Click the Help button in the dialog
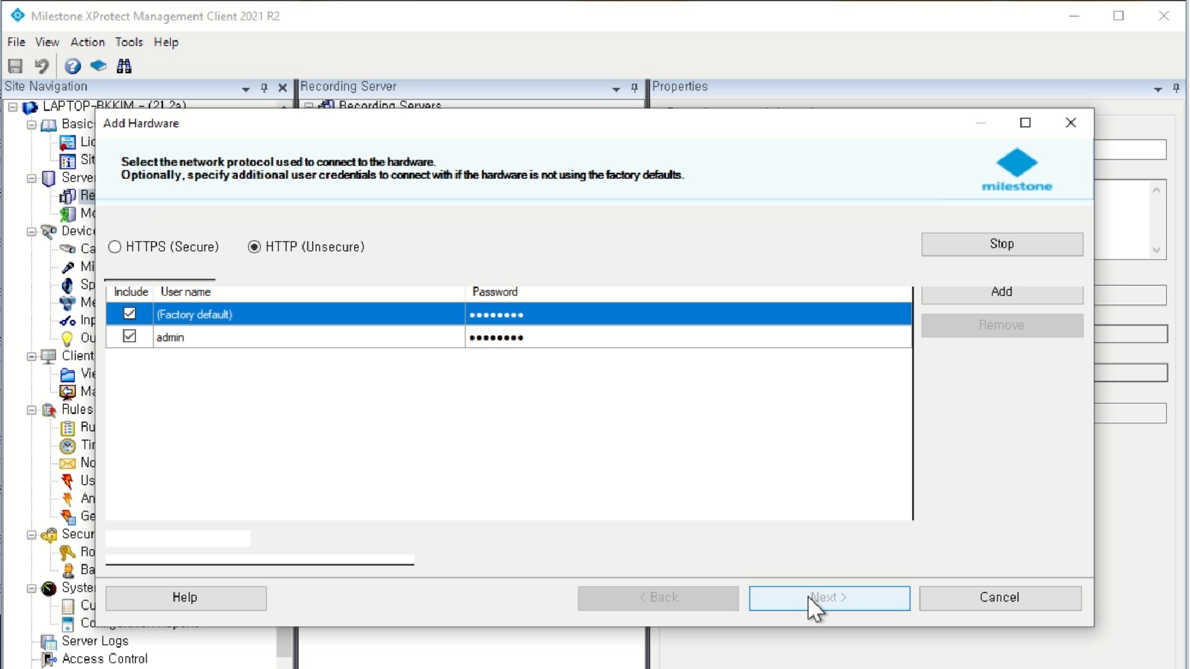 [x=185, y=598]
